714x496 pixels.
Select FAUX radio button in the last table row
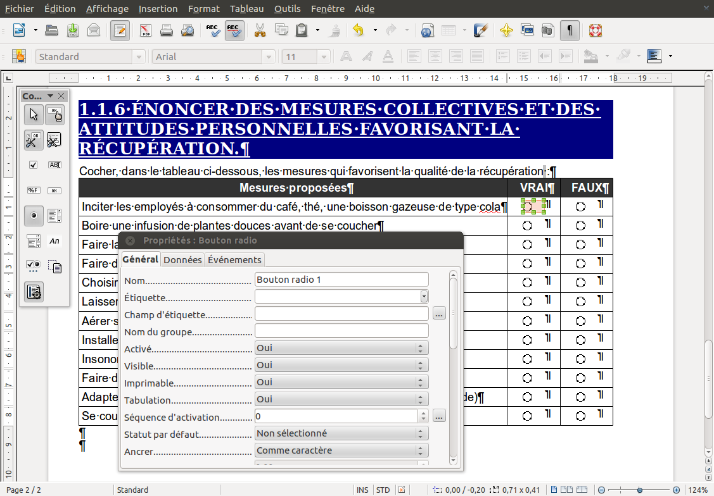(x=580, y=416)
